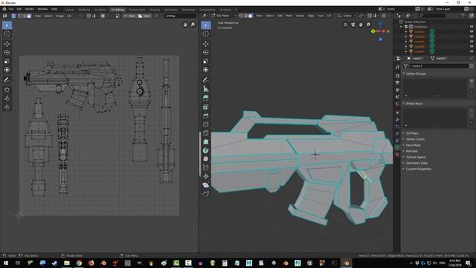Toggle camera view icon in 3D viewport
The image size is (476, 268).
[353, 25]
